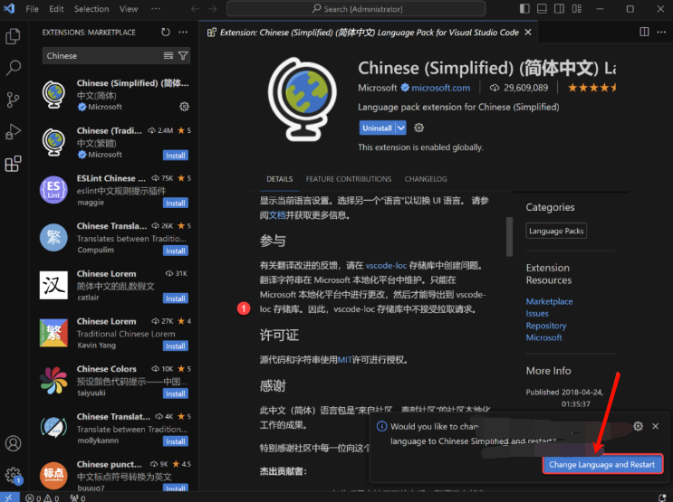
Task: Open the Run and Debug view
Action: coord(13,132)
